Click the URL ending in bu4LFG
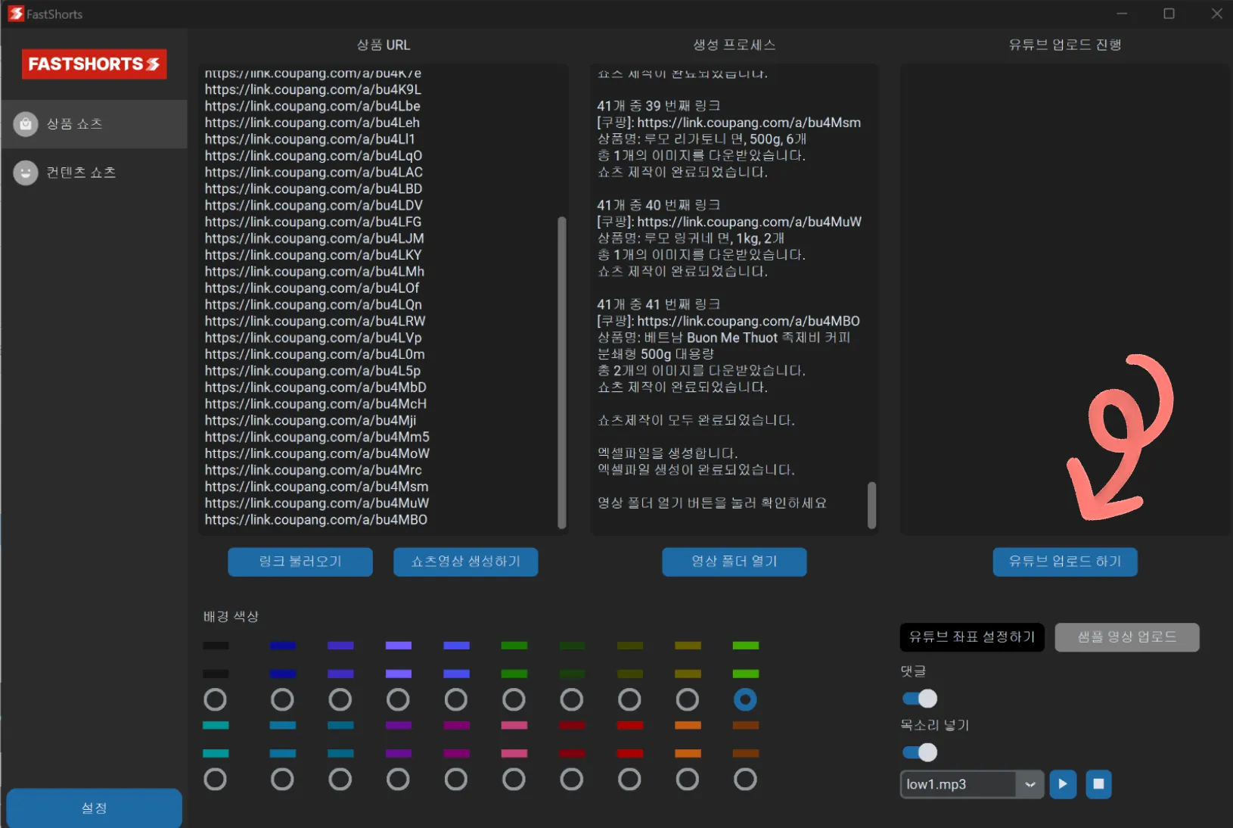 (x=313, y=222)
